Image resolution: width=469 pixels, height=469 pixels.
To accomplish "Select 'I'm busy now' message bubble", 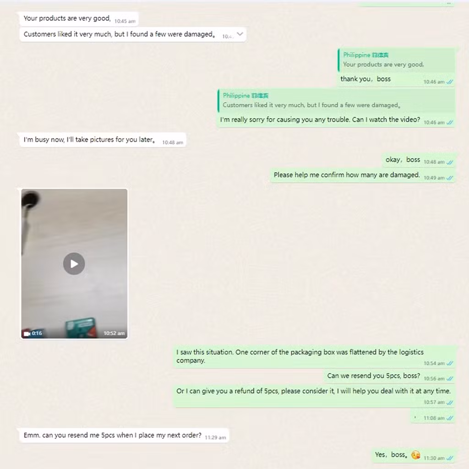I will 103,140.
